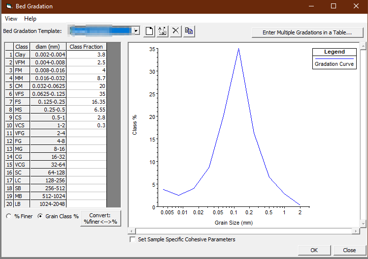Expand the Bed Gradation Template dropdown
The height and width of the screenshot is (259, 368).
[136, 31]
